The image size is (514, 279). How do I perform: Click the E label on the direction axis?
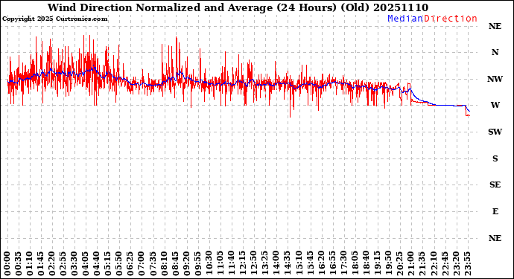pos(495,211)
